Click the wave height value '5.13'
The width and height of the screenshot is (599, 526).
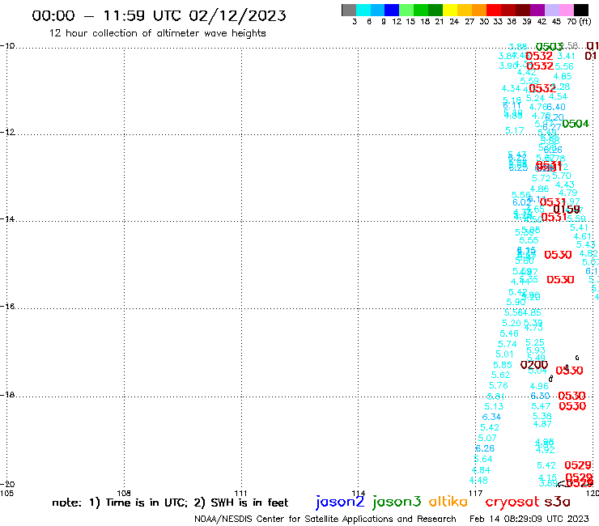(x=494, y=406)
